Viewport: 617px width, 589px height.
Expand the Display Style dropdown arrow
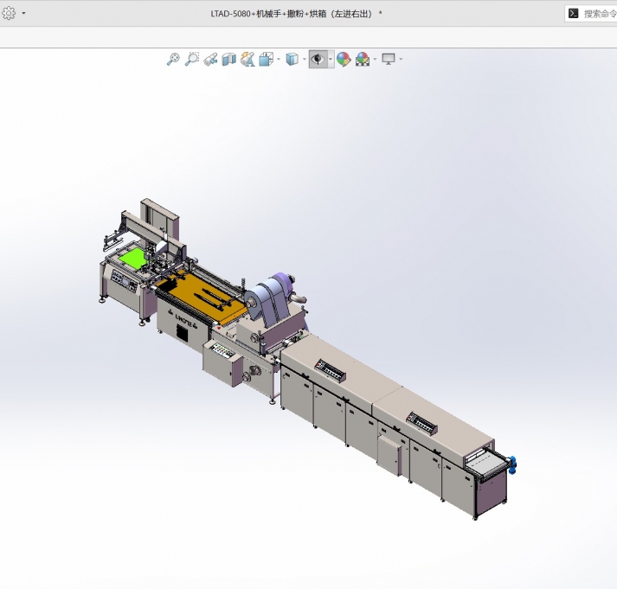(304, 60)
